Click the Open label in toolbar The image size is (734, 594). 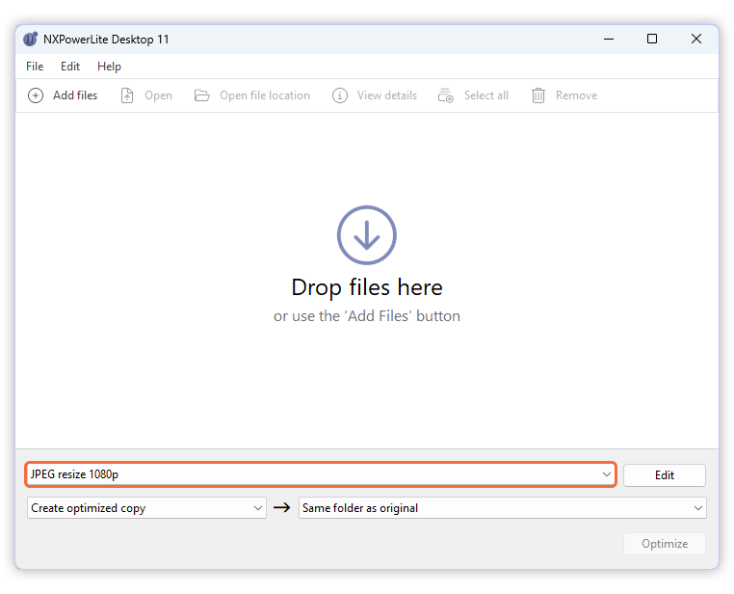pyautogui.click(x=158, y=95)
